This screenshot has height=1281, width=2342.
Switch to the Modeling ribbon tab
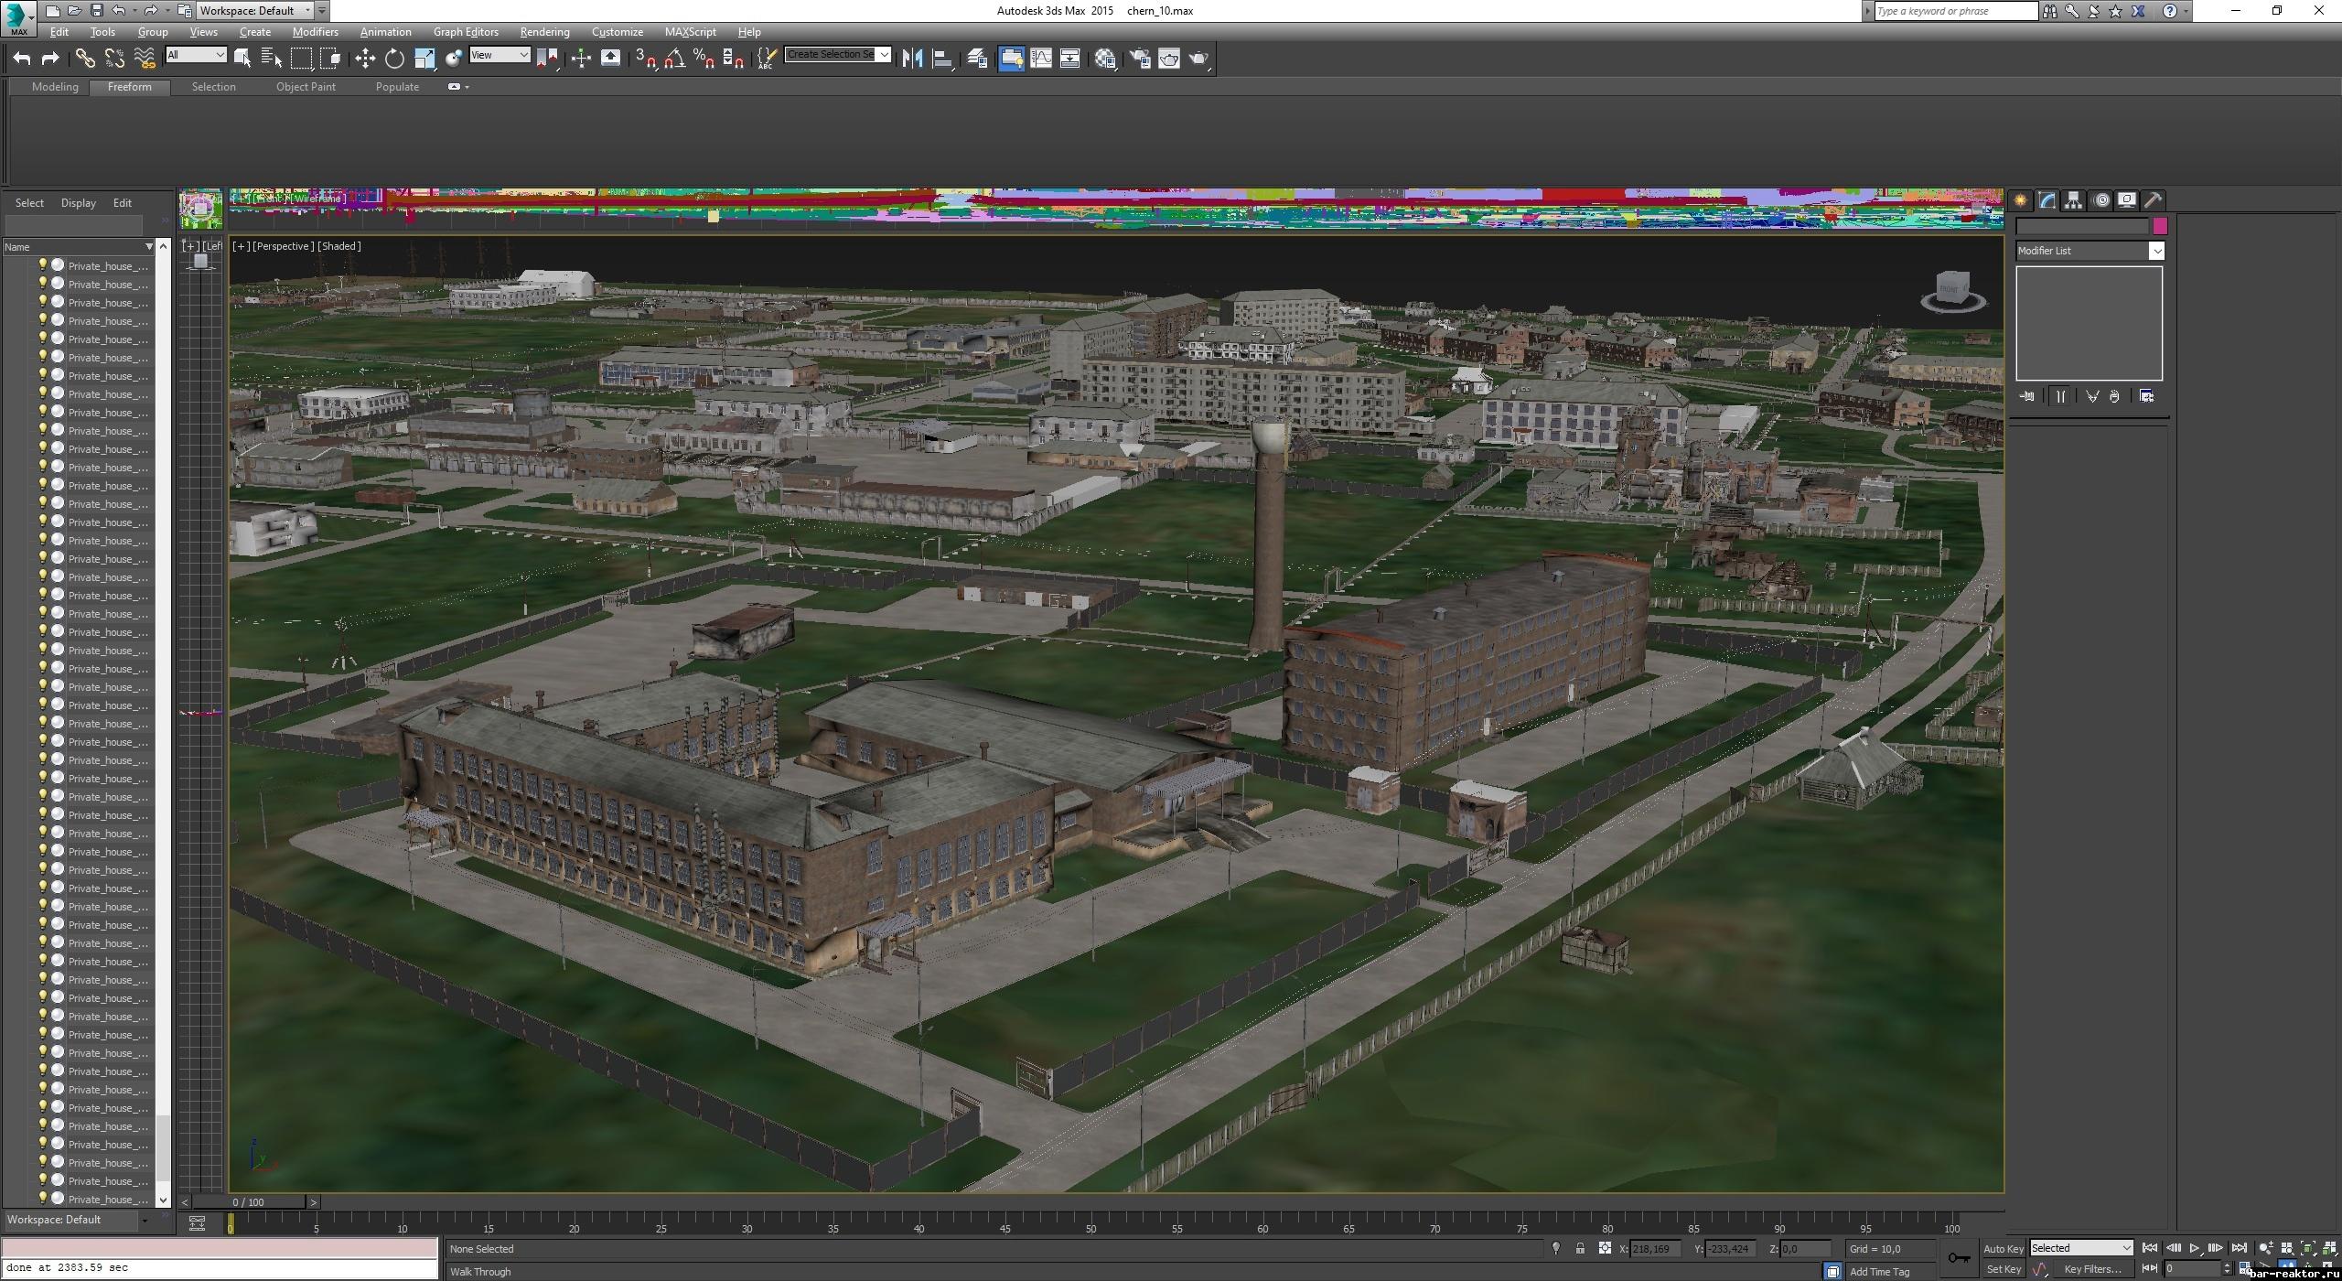(55, 87)
